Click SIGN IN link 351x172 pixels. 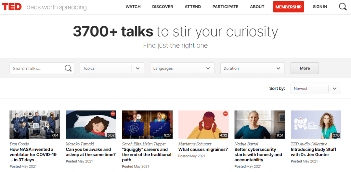click(320, 7)
